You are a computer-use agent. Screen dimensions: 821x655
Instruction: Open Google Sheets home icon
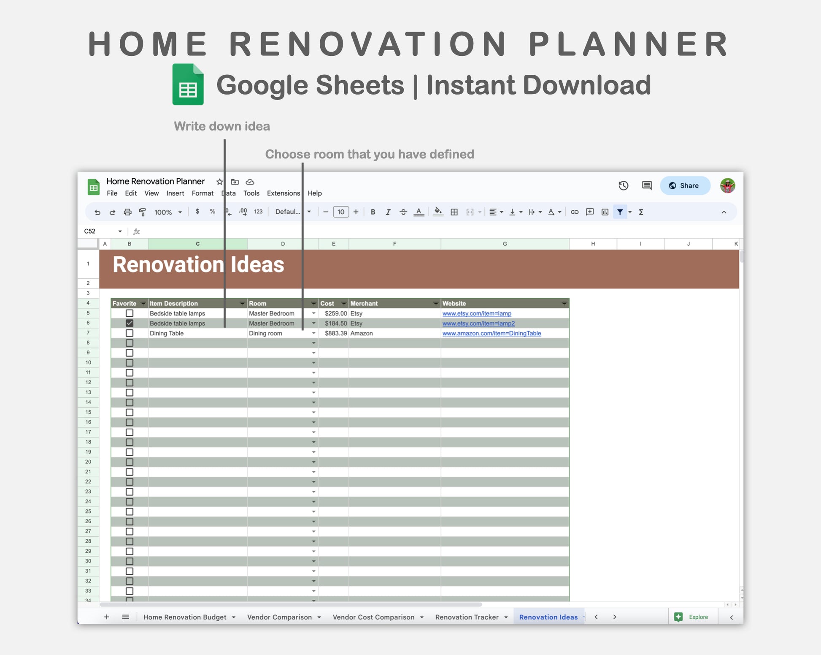tap(94, 187)
